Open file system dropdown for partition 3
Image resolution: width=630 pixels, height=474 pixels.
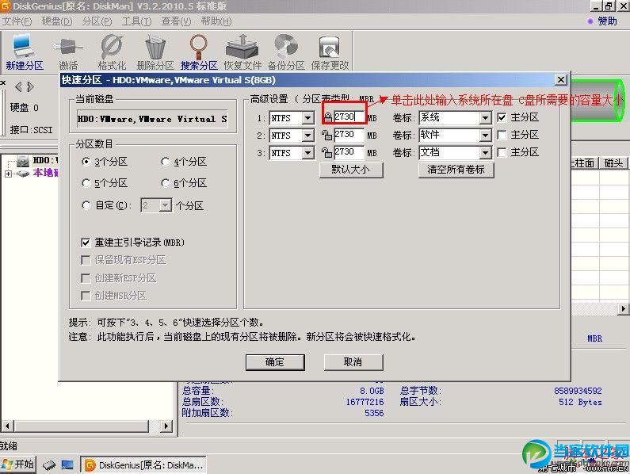click(308, 153)
